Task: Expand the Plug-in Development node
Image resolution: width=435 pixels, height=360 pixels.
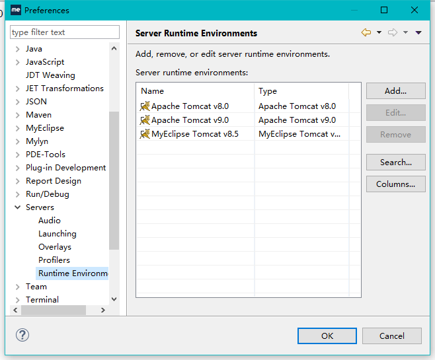Action: [17, 168]
